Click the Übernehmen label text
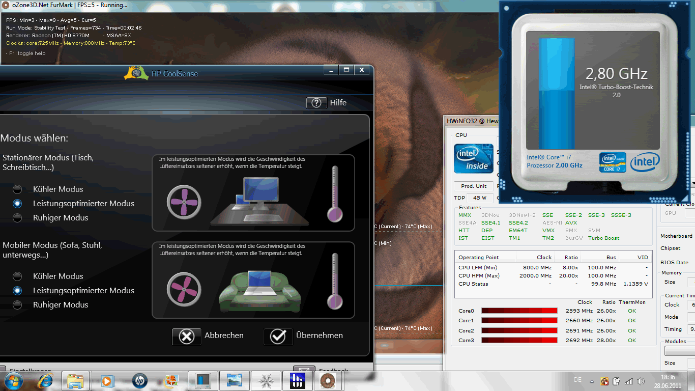The height and width of the screenshot is (391, 695). (320, 336)
